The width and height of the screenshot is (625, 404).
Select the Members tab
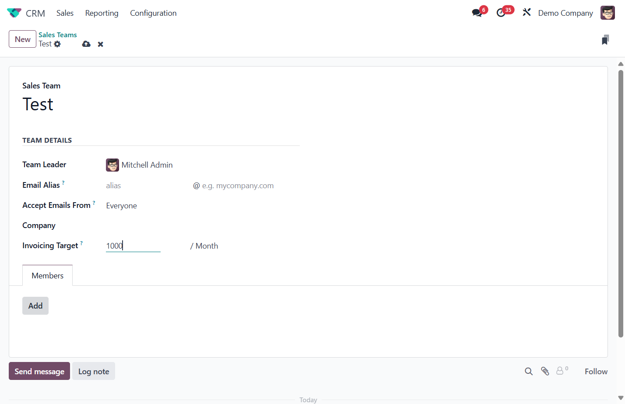coord(48,275)
